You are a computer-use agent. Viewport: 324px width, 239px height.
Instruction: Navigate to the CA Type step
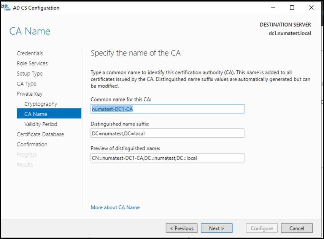pos(26,84)
